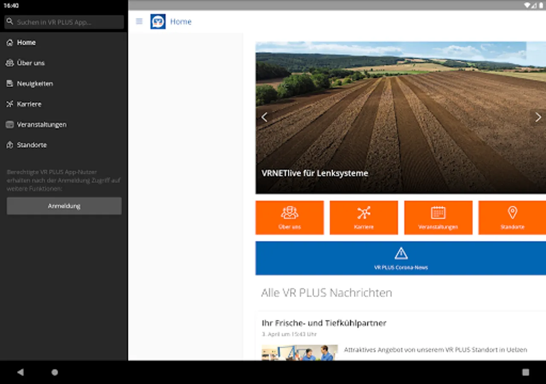Click the Wi-Fi status icon in status bar
546x384 pixels.
527,6
